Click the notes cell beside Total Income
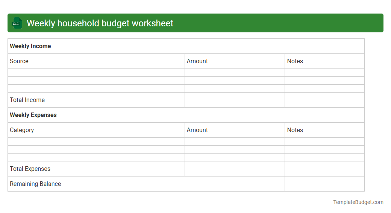The width and height of the screenshot is (391, 213). (x=325, y=100)
